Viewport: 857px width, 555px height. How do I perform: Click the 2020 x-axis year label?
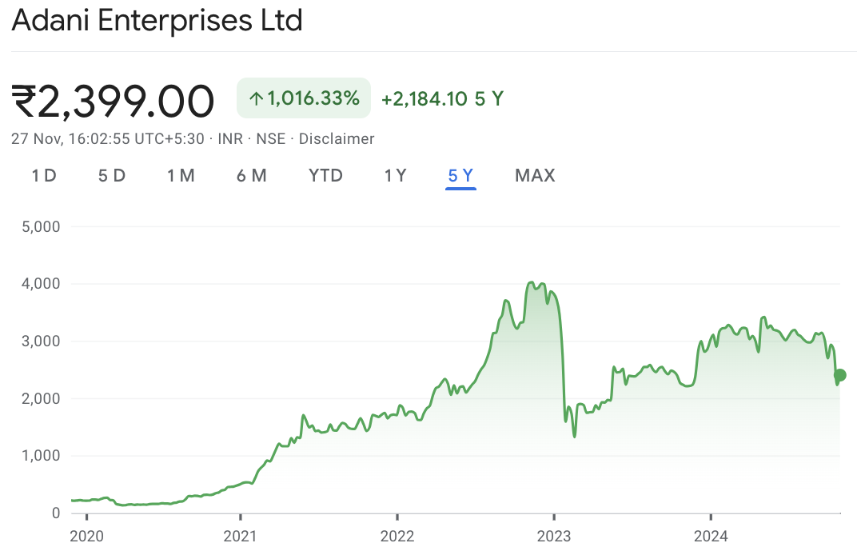coord(87,535)
